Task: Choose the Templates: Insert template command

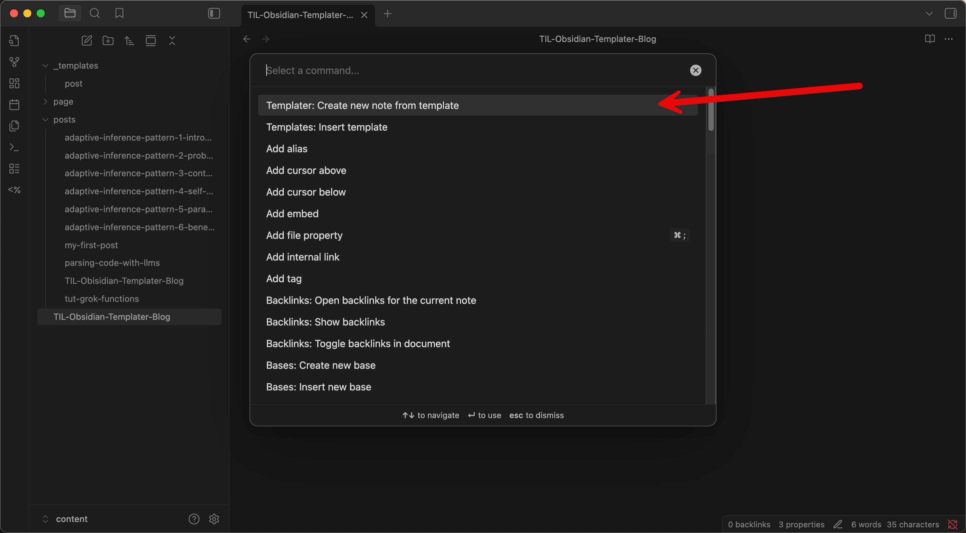Action: 326,127
